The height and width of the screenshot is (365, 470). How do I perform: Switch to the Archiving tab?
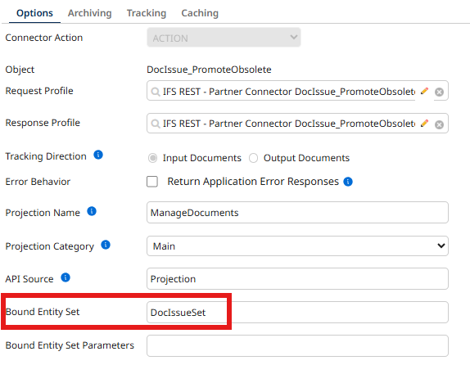pyautogui.click(x=89, y=13)
